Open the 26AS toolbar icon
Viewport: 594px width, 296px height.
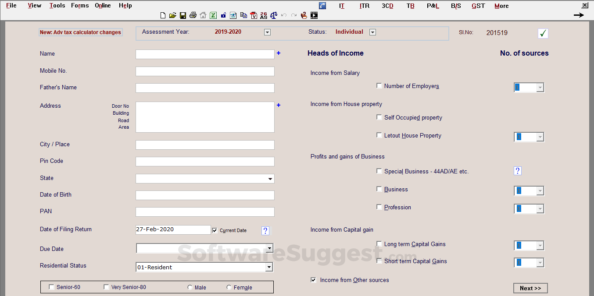263,15
